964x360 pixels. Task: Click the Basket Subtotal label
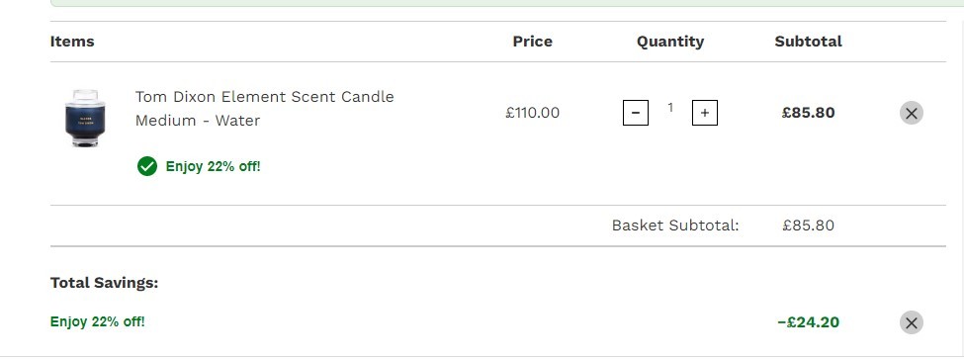point(675,225)
